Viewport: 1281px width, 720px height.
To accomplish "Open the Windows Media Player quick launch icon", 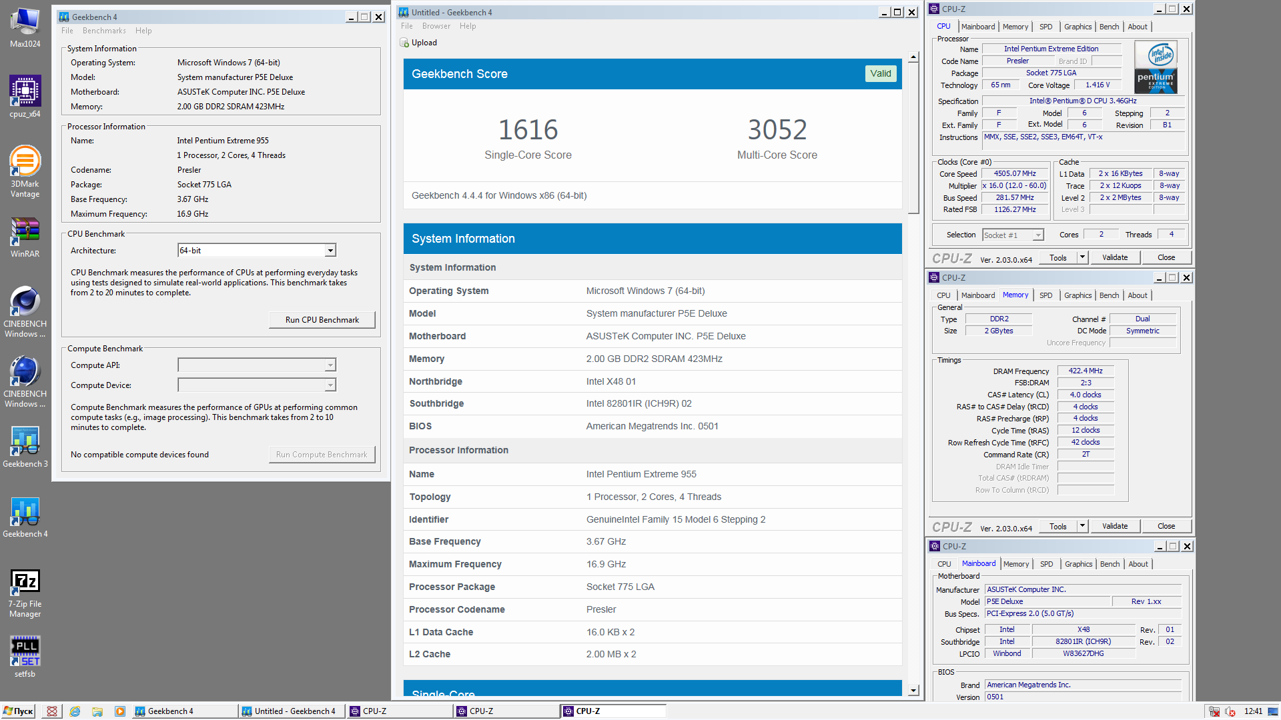I will (x=120, y=711).
